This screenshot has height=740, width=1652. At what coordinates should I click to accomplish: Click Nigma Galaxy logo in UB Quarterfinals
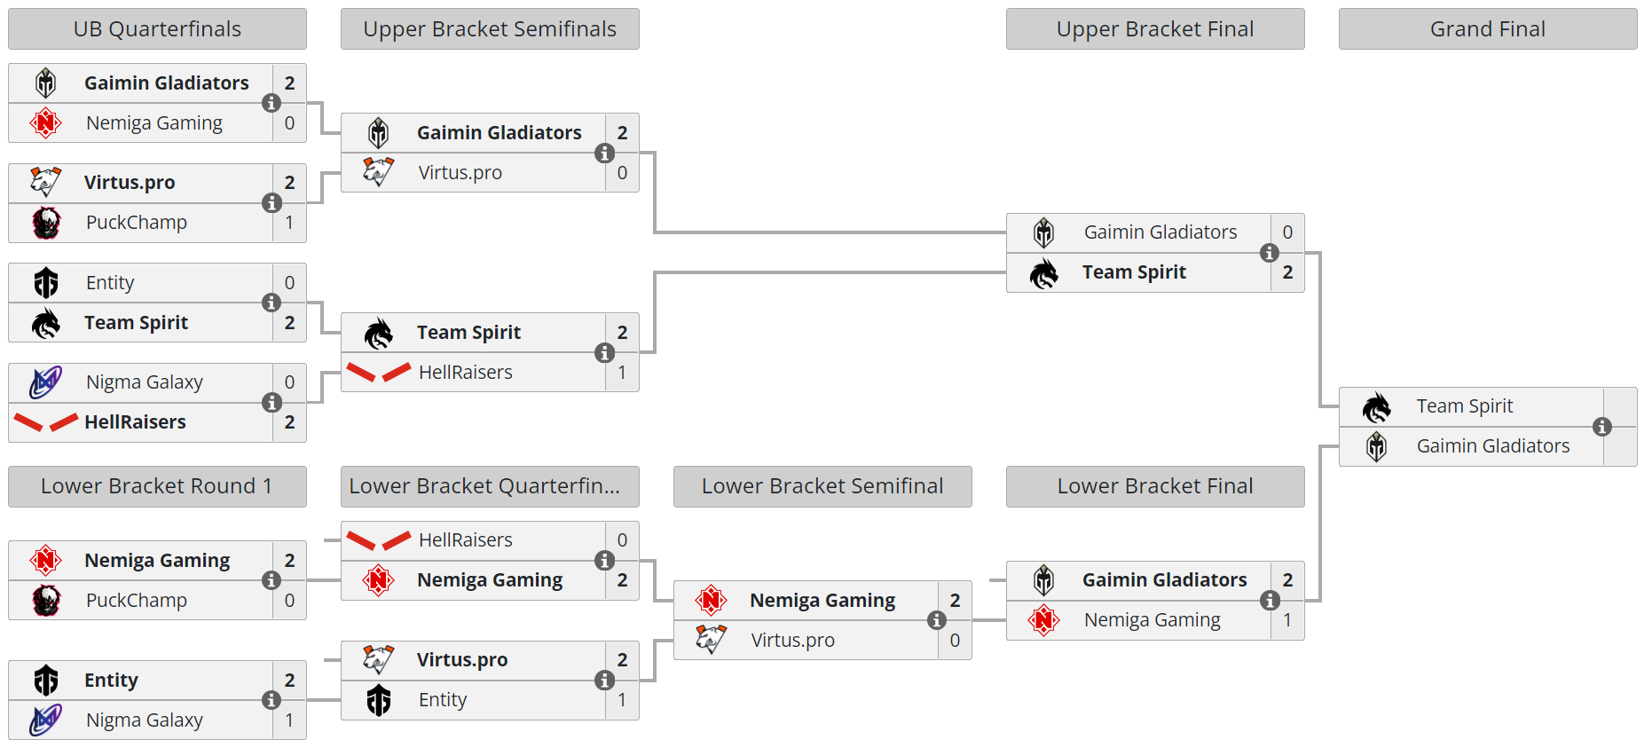coord(46,382)
